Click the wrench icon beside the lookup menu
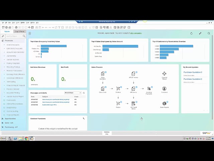Viewport: 214px width, 161px height. tap(3, 36)
